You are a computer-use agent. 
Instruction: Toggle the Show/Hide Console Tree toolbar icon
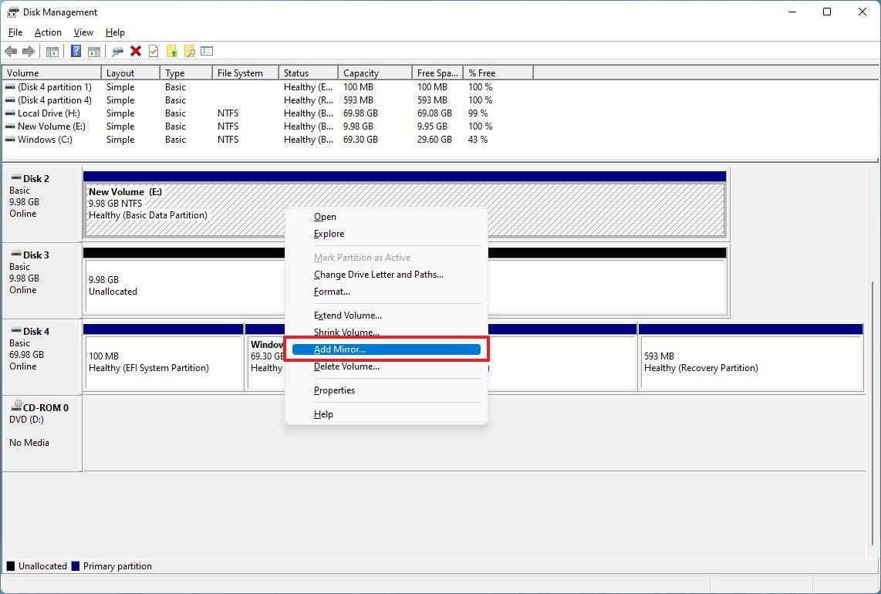(x=51, y=51)
